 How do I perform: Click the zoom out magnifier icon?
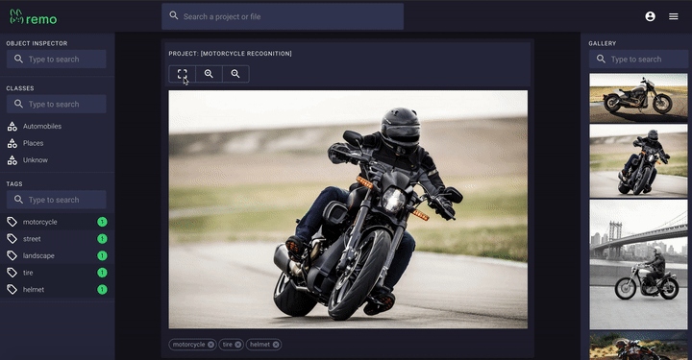tap(235, 74)
